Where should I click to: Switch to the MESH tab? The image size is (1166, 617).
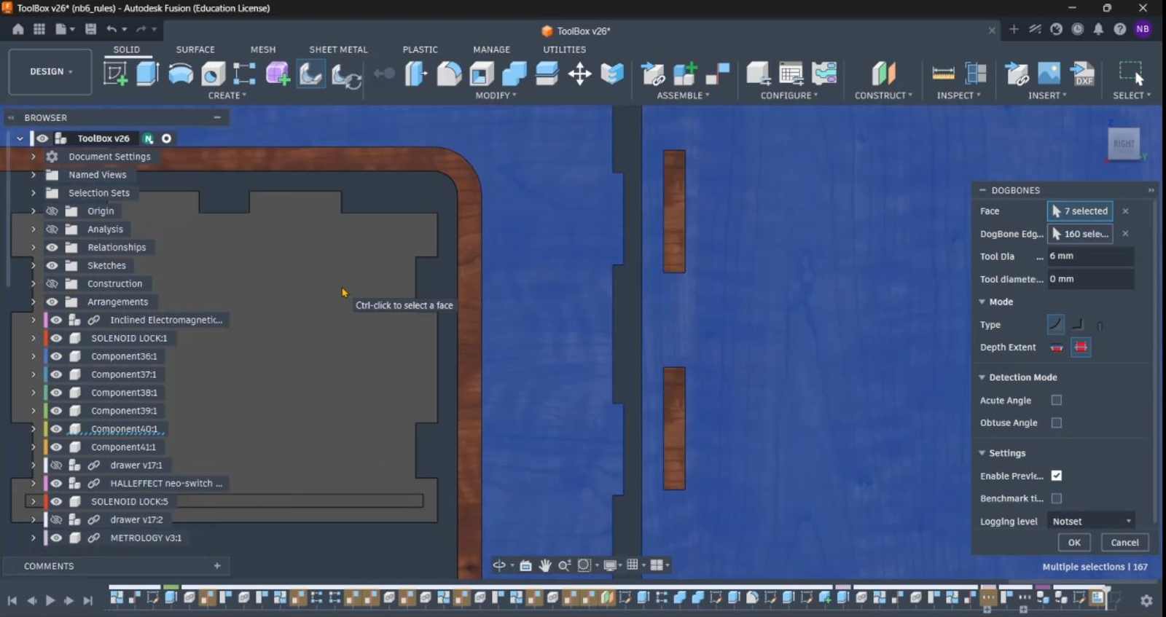coord(263,50)
